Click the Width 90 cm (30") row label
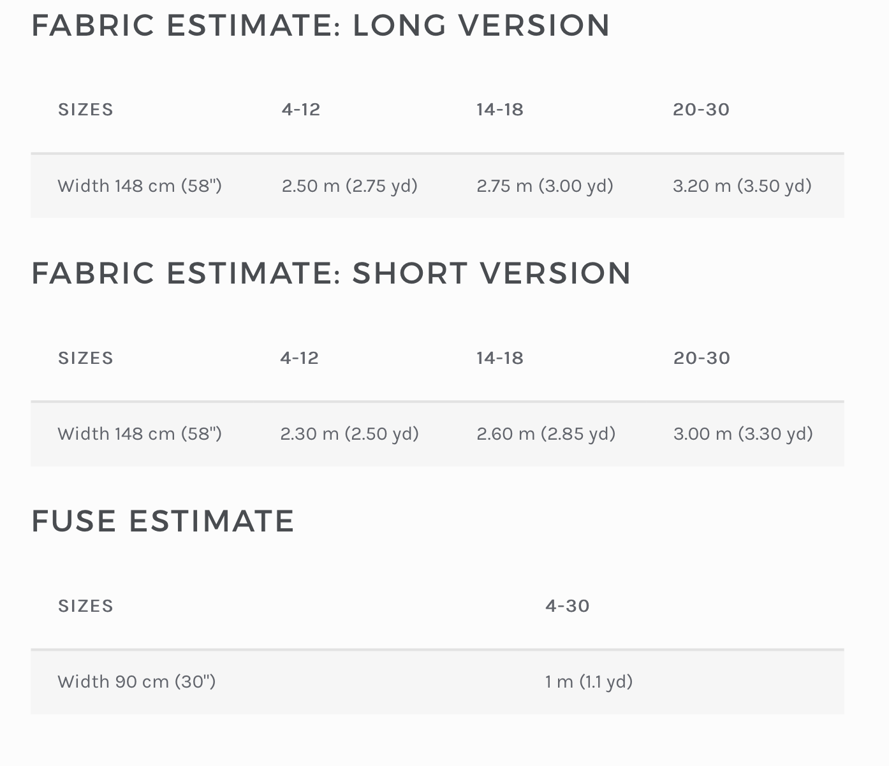 pyautogui.click(x=136, y=682)
